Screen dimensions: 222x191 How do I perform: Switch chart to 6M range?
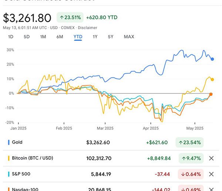60,37
